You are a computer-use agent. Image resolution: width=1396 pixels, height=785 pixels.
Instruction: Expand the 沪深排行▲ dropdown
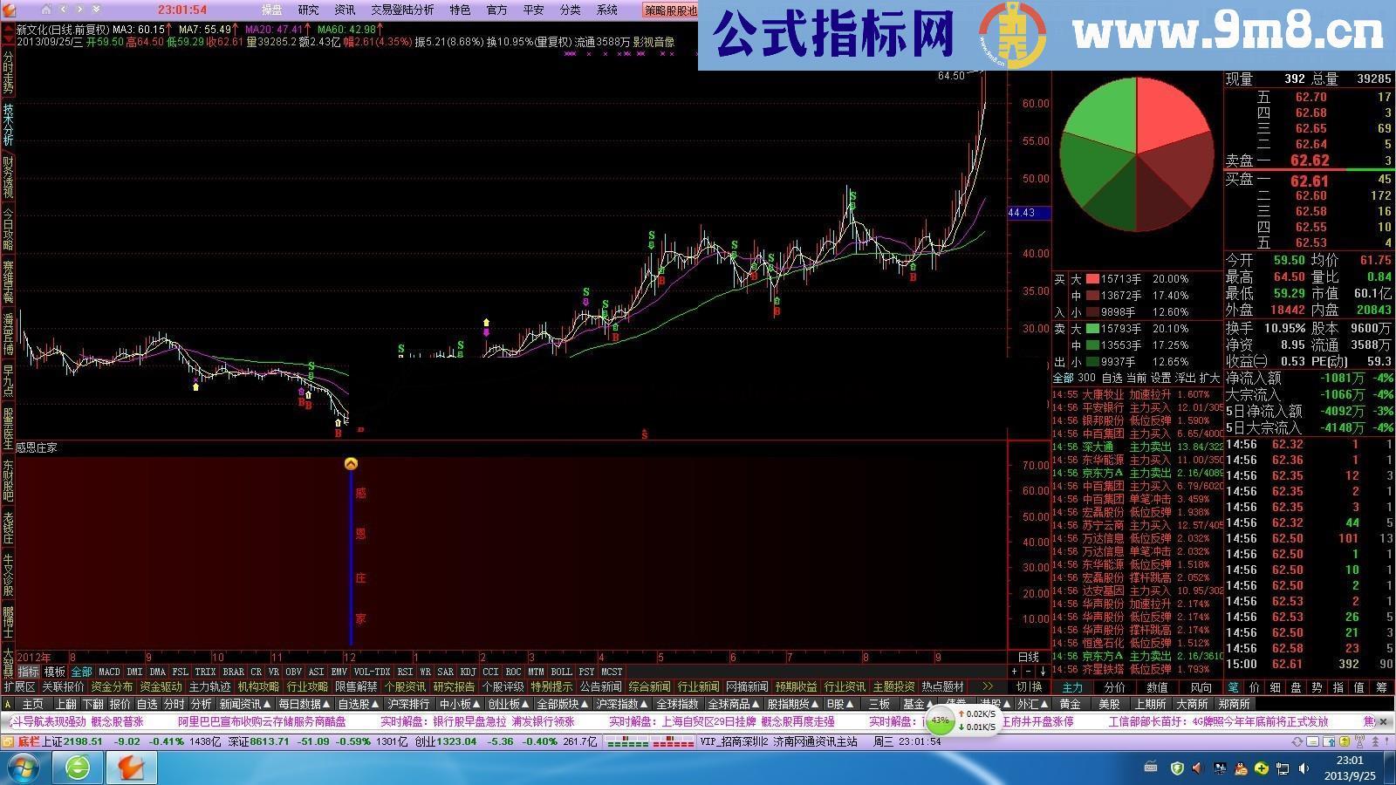[408, 704]
